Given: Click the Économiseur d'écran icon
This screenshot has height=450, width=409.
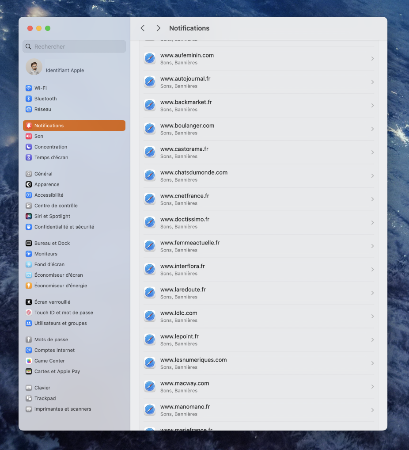Looking at the screenshot, I should tap(29, 275).
